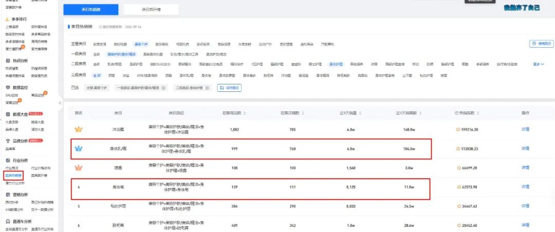
Task: Click the 148.8w sales amount value
Action: click(409, 130)
